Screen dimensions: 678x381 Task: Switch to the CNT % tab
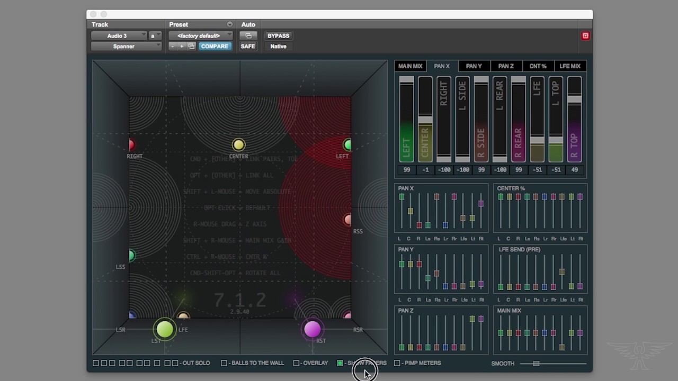538,66
